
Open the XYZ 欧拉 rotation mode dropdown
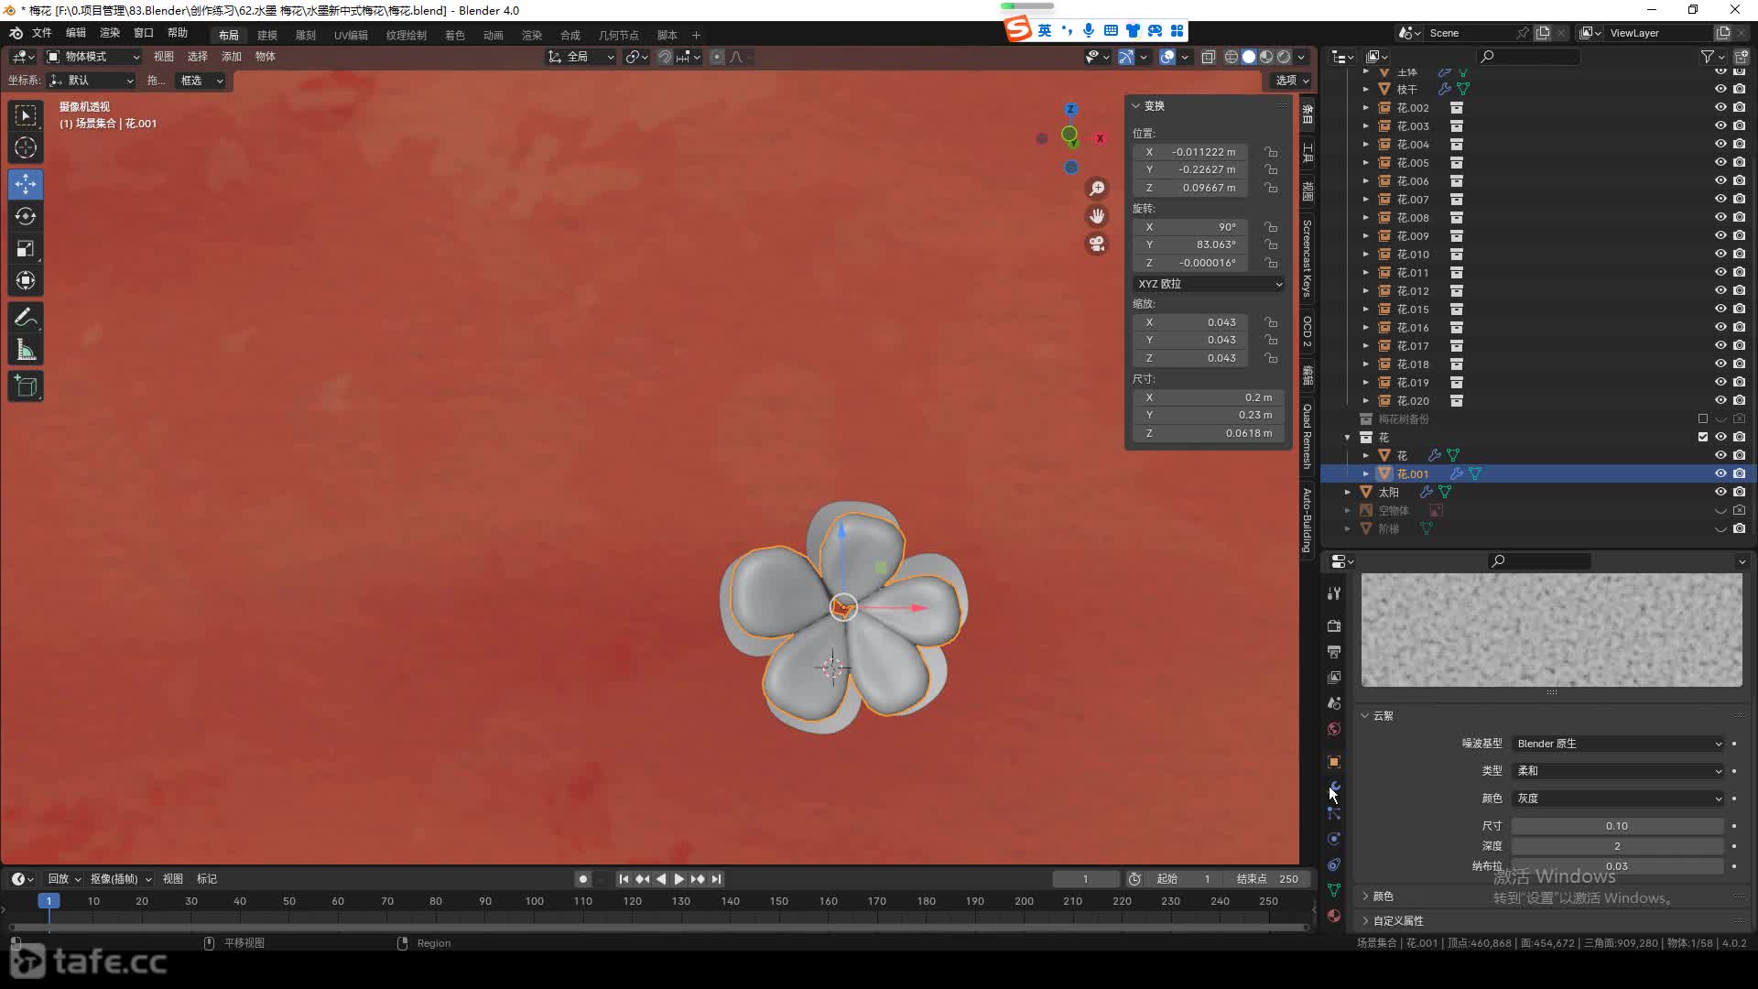point(1209,284)
